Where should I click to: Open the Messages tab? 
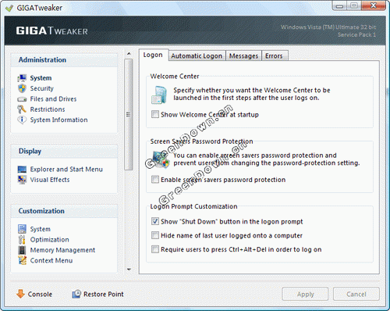pos(243,55)
